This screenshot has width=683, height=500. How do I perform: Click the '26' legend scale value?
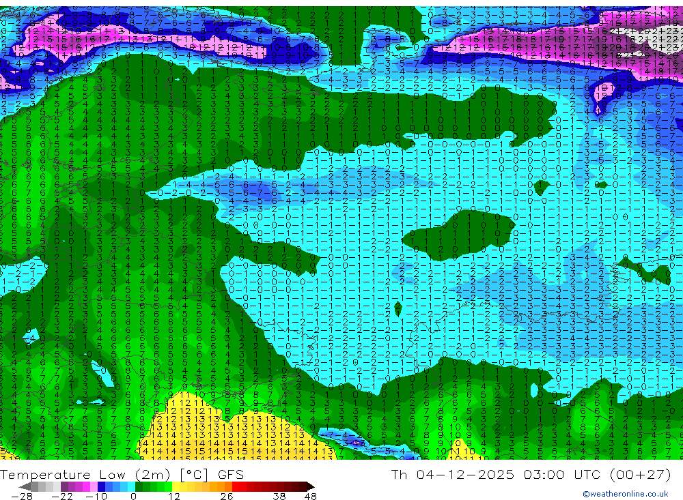pos(227,497)
